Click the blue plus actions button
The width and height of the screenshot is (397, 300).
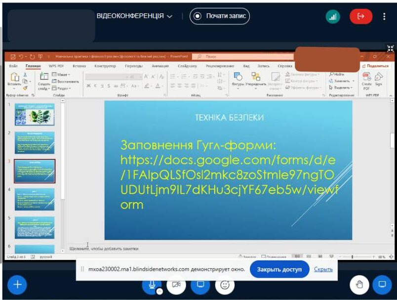point(17,284)
